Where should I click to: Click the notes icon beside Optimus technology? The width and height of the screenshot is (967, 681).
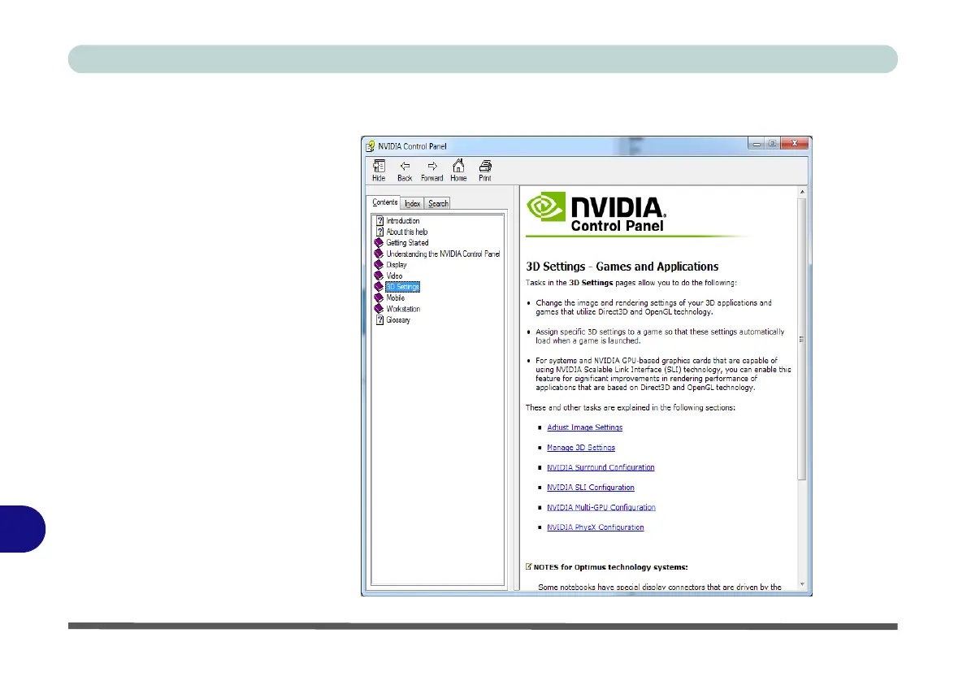click(528, 566)
